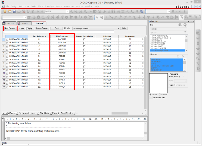
Task: Switch to the Title Blocks tab
Action: 67,113
